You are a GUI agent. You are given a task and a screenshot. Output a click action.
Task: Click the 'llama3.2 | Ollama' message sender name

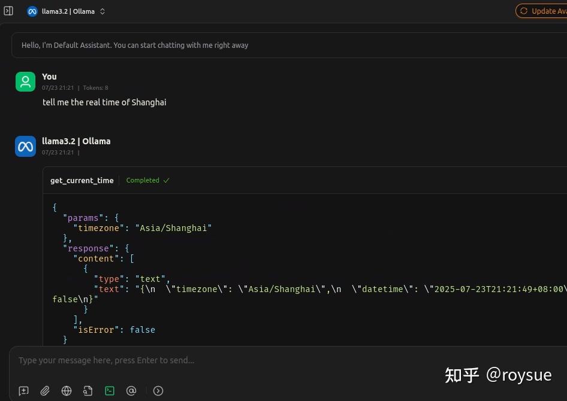pyautogui.click(x=76, y=141)
